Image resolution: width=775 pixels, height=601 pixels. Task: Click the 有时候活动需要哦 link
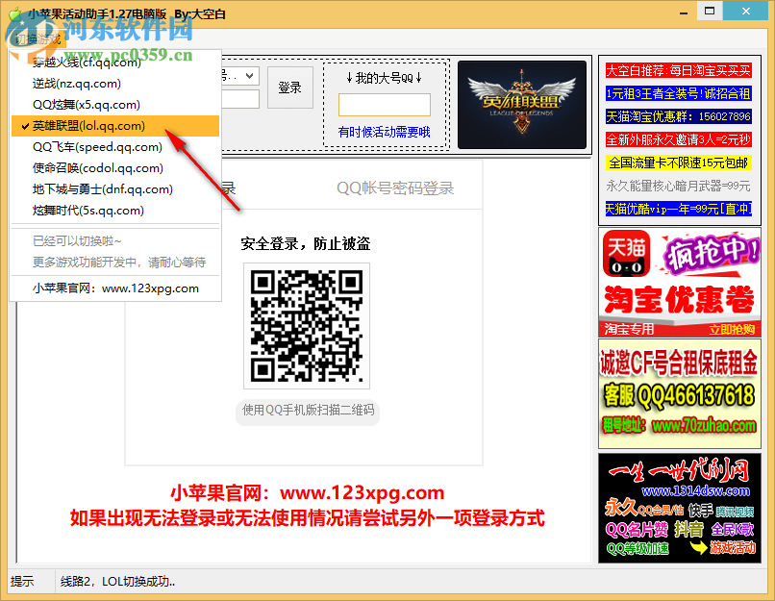[384, 132]
